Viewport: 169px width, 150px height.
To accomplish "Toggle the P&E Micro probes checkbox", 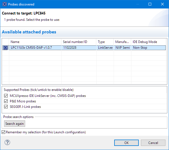I will (x=6, y=101).
